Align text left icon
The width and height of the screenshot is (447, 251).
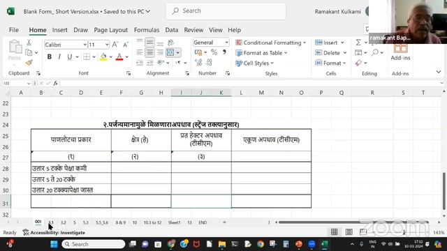(140, 53)
